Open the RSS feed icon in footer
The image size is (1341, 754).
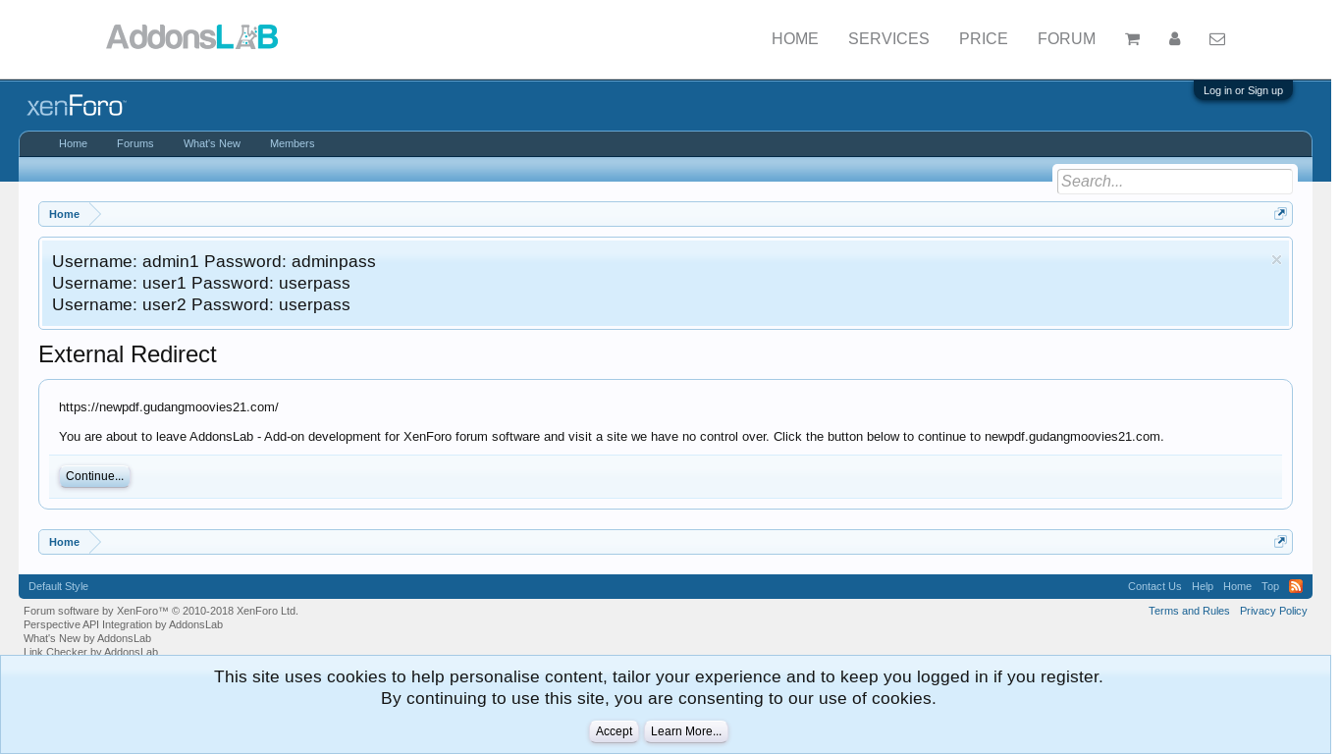[x=1296, y=586]
